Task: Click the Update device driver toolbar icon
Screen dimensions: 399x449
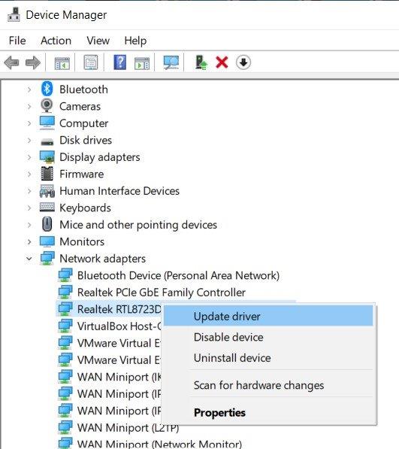Action: point(201,62)
